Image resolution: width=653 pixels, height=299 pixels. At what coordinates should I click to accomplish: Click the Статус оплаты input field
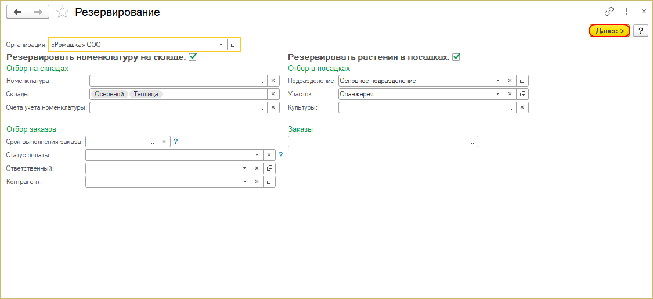click(x=168, y=155)
